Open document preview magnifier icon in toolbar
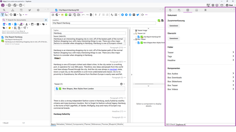Image resolution: width=236 pixels, height=132 pixels. click(x=91, y=15)
